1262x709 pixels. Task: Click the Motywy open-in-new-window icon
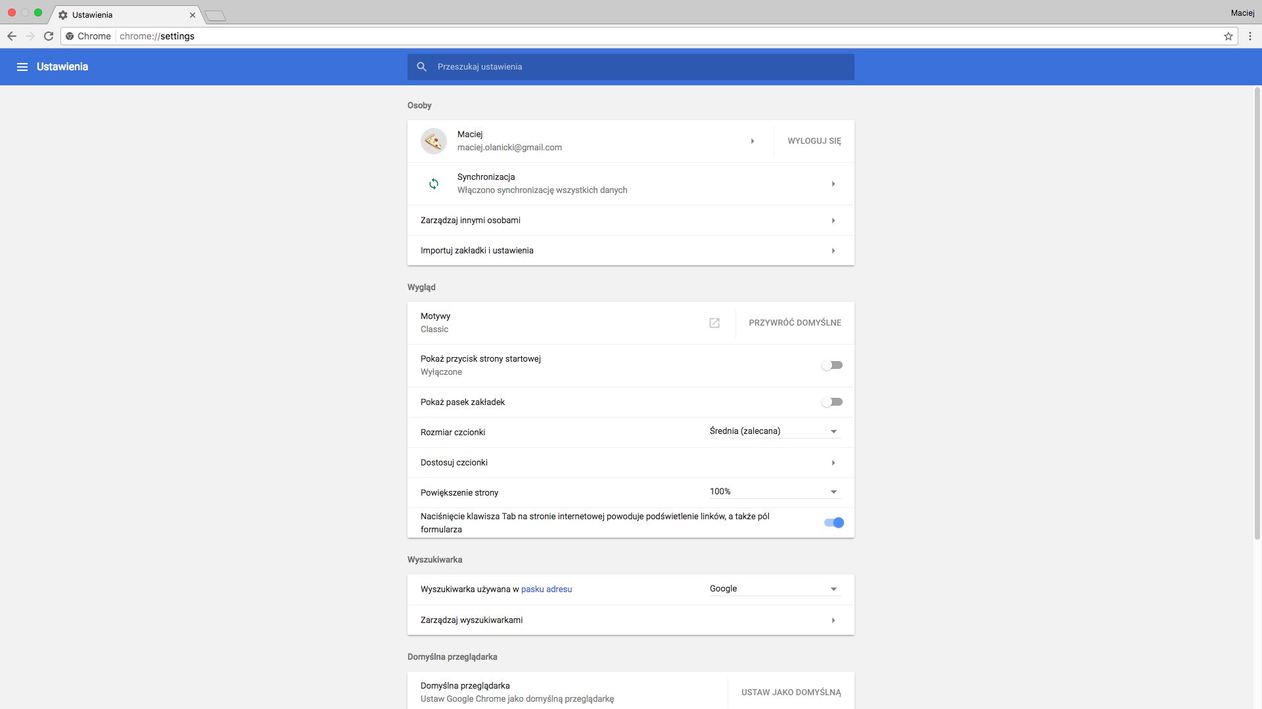[x=714, y=323]
